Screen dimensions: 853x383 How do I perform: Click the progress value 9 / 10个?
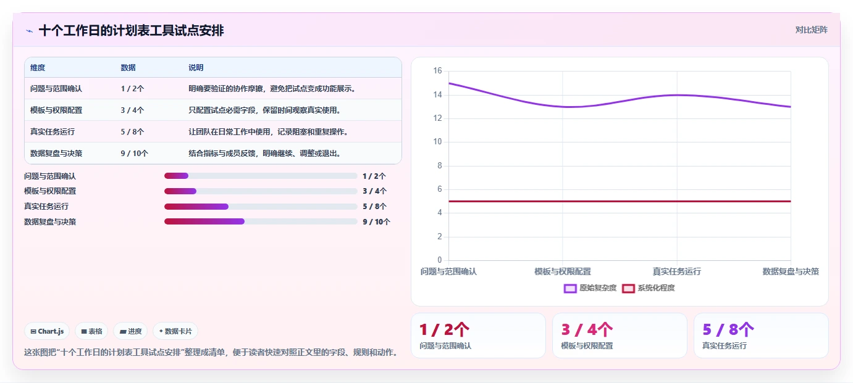click(x=377, y=222)
